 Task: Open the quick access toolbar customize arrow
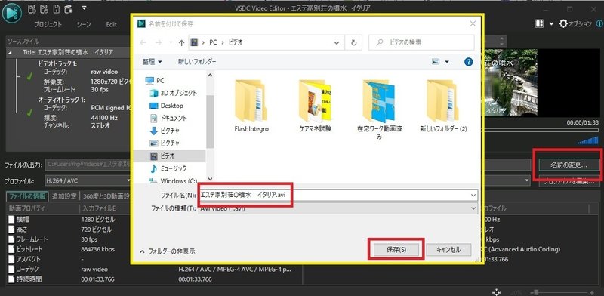click(x=85, y=8)
